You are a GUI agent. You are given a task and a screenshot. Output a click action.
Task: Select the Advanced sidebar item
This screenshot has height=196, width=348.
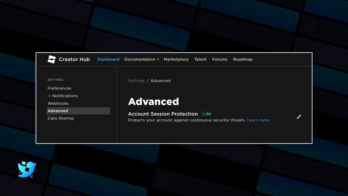pyautogui.click(x=78, y=111)
